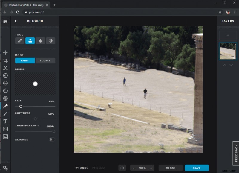Open the Cutout scissors tool

click(5, 68)
